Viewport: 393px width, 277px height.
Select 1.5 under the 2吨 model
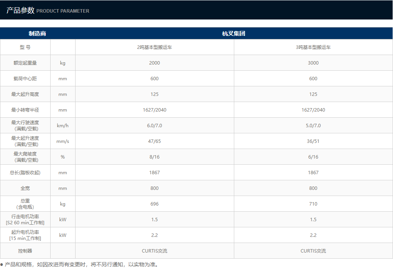coord(155,220)
